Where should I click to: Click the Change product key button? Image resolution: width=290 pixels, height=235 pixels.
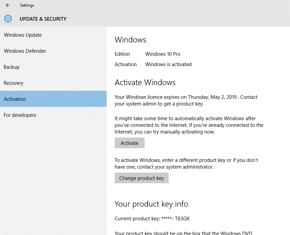(141, 178)
